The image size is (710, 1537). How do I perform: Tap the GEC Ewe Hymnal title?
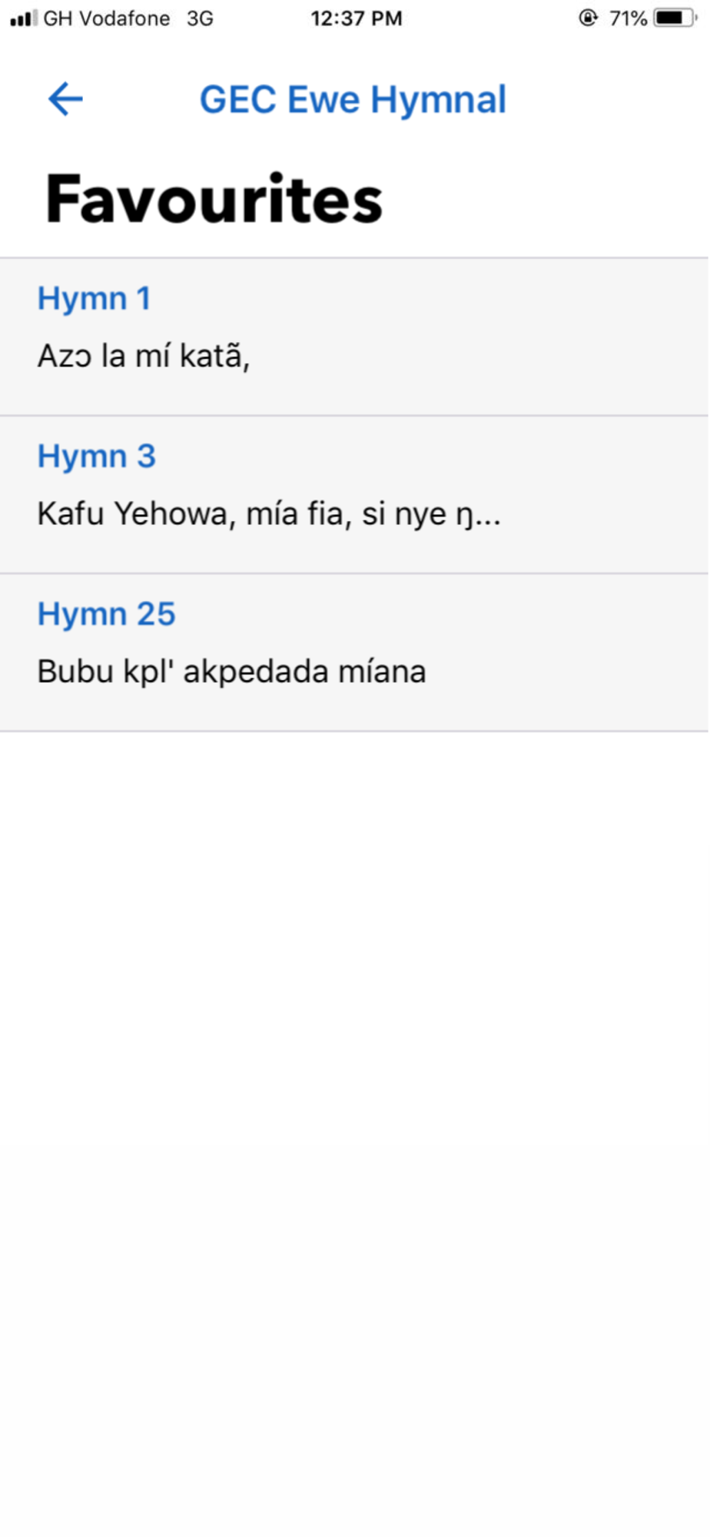pos(353,100)
